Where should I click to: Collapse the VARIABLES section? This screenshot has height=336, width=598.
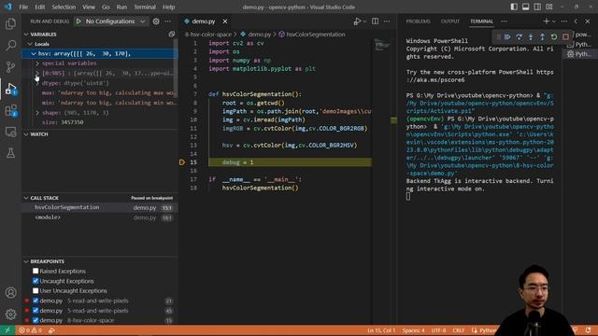26,35
